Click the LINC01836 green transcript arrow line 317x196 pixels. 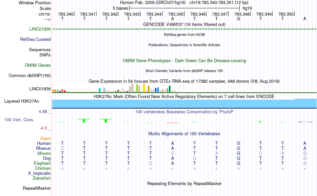click(x=184, y=29)
